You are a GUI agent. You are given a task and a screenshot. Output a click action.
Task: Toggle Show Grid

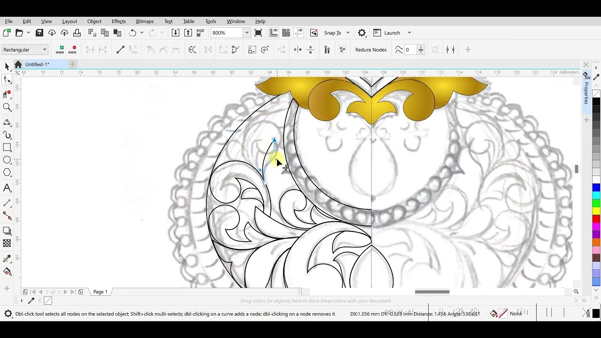286,33
